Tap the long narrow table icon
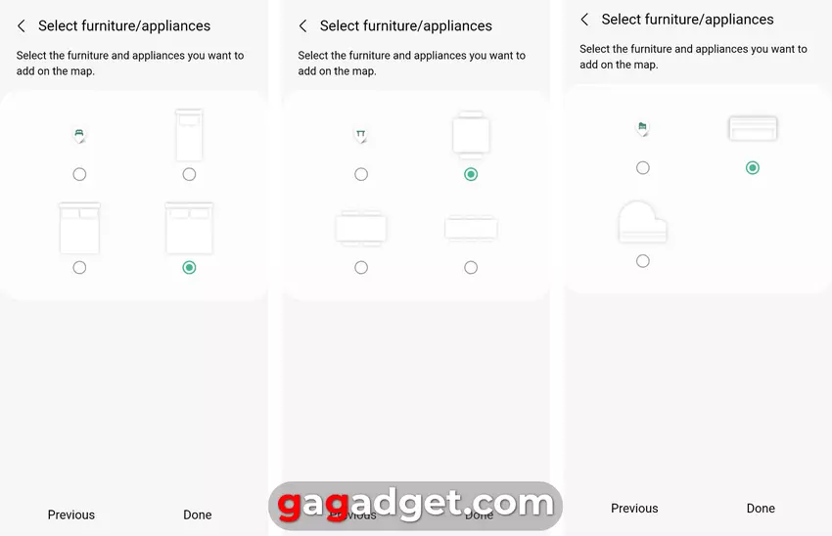Viewport: 832px width, 536px height. pos(471,229)
